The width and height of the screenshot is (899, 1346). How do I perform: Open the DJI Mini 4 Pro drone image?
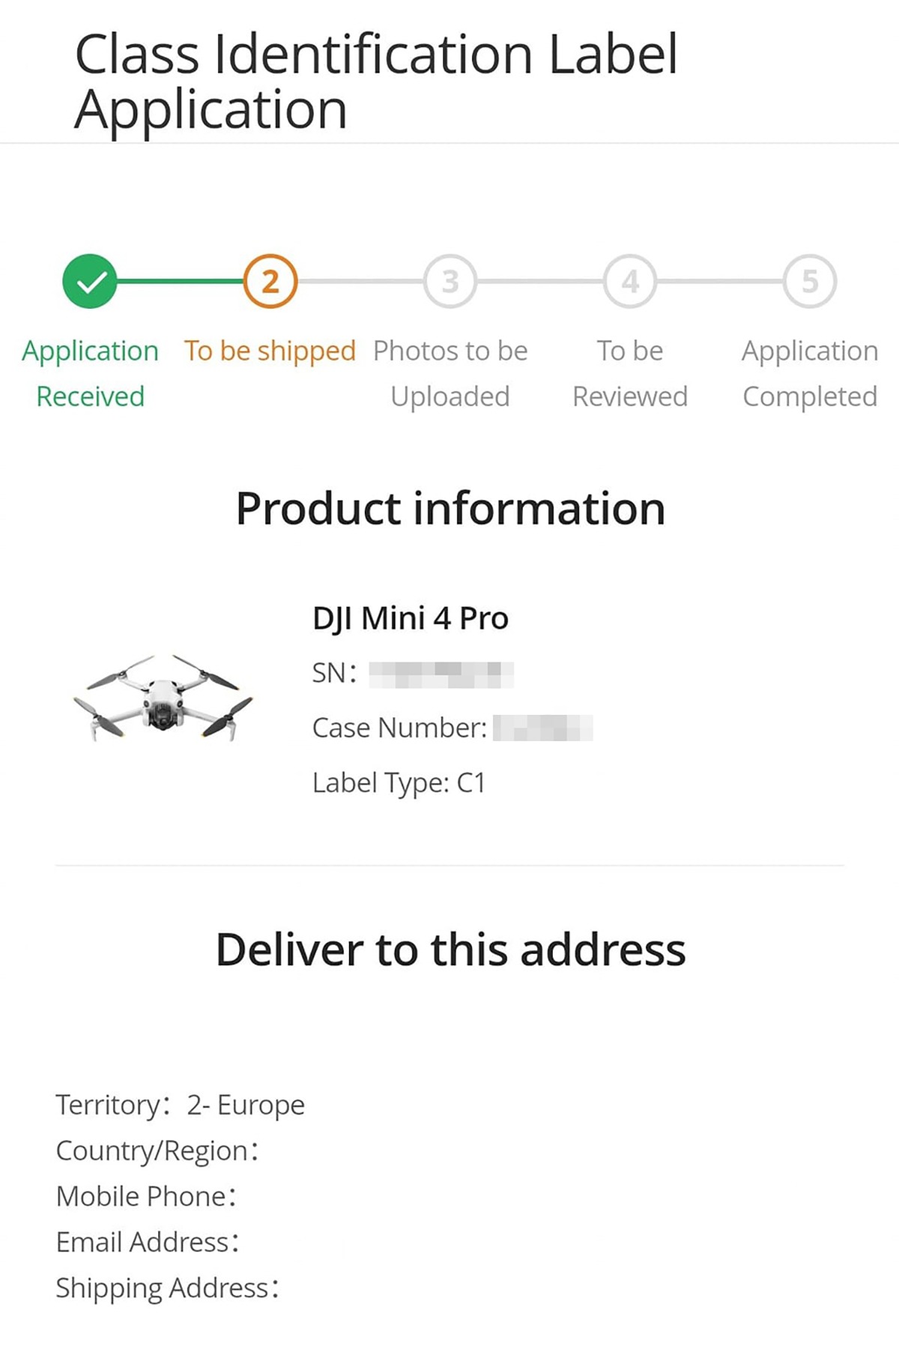pos(163,697)
